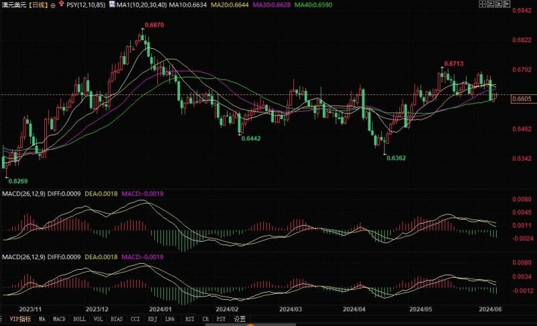This screenshot has height=326, width=537.
Task: Open the 设置 settings tab
Action: (x=240, y=319)
